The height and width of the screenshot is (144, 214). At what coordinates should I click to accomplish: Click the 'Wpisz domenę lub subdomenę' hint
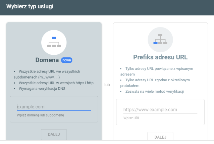pos(41,115)
